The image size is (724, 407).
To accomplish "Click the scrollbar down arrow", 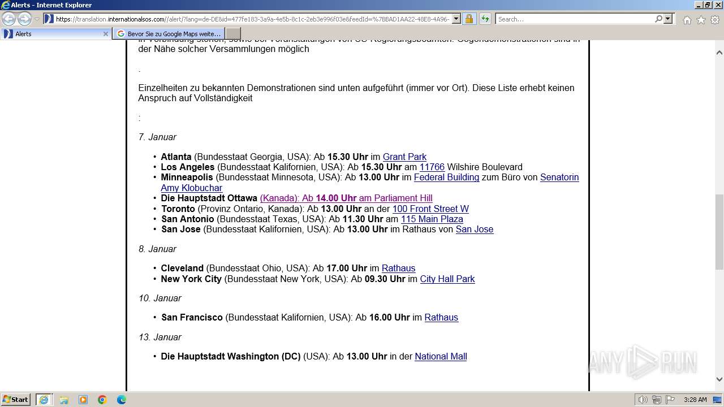I will [719, 380].
